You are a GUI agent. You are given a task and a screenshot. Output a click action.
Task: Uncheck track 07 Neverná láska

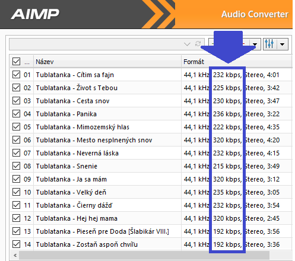(x=16, y=153)
